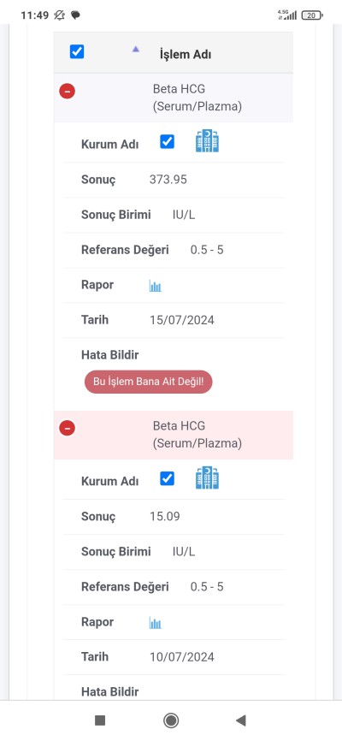Tap the muted notification bell in the status bar
The width and height of the screenshot is (342, 741).
(x=60, y=15)
